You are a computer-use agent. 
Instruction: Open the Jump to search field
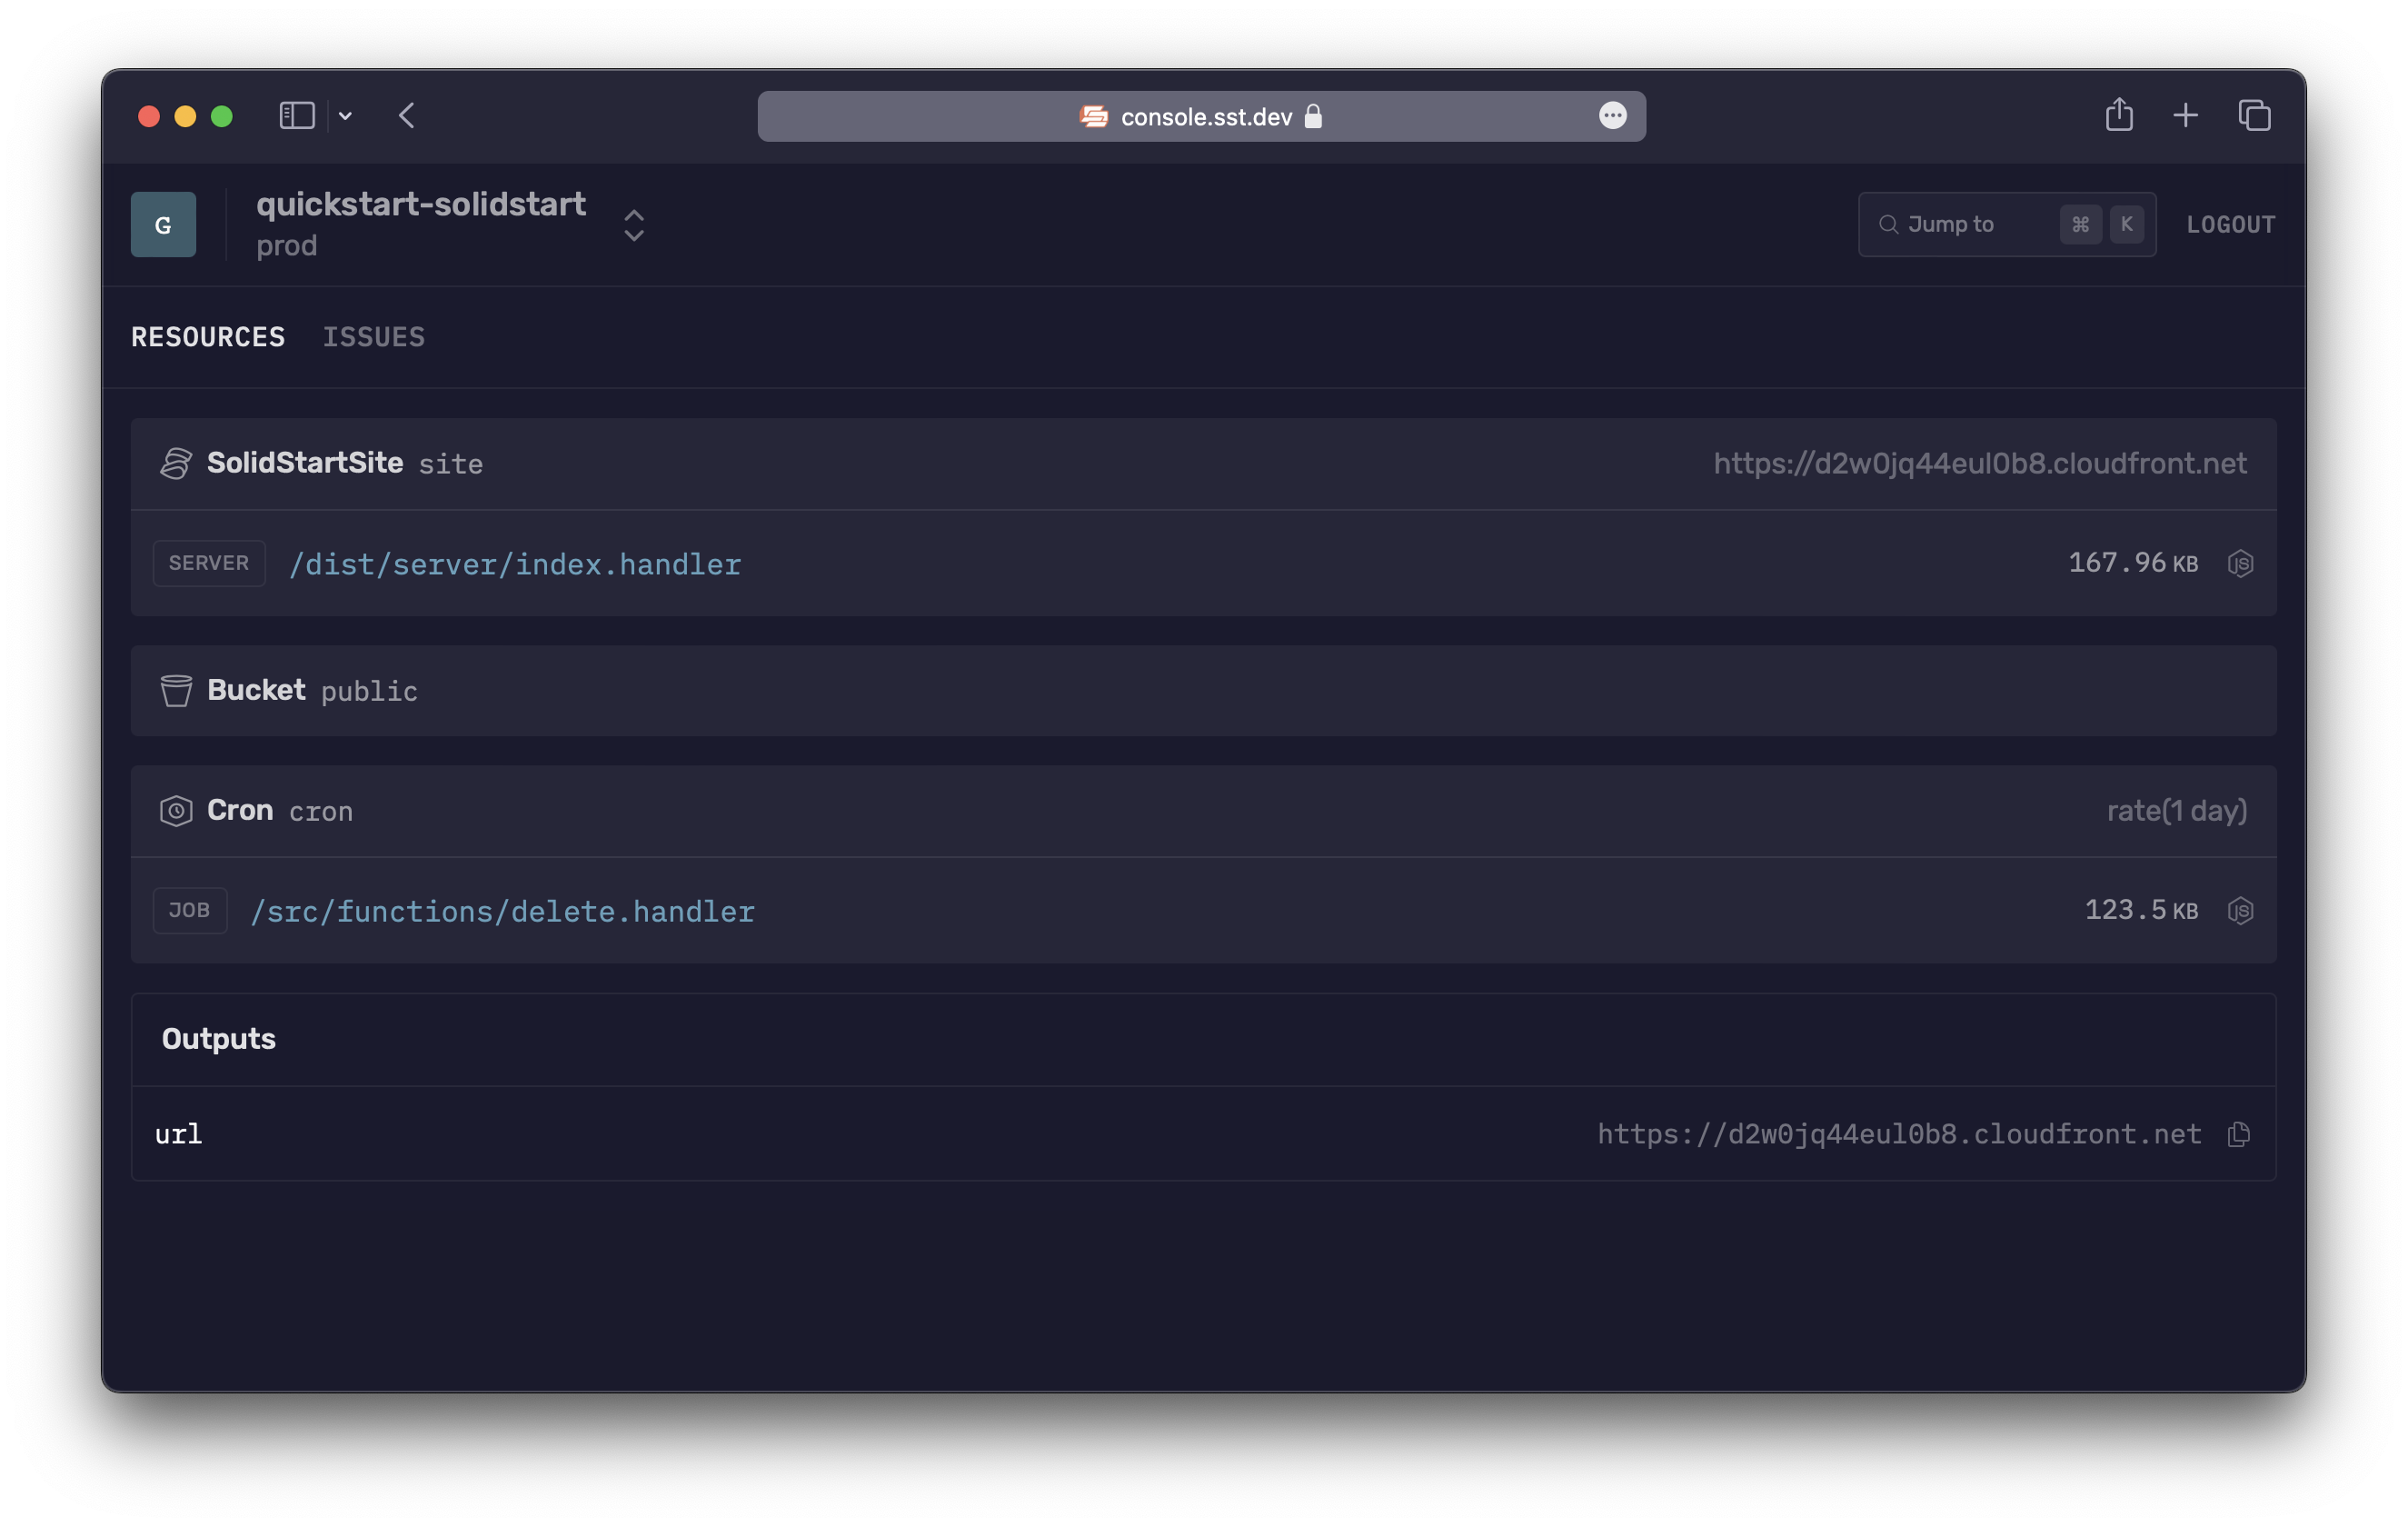point(2008,223)
